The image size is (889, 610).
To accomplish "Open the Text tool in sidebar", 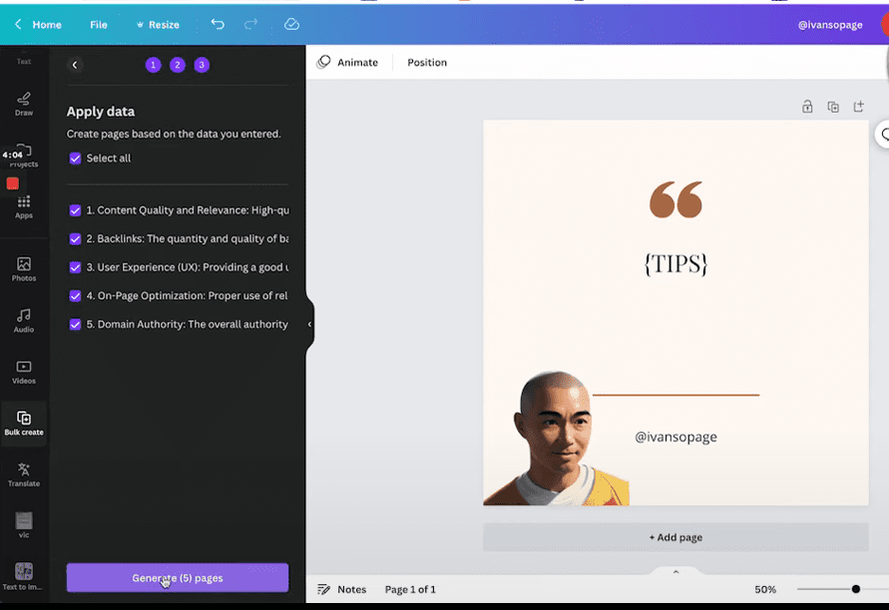I will pyautogui.click(x=24, y=59).
